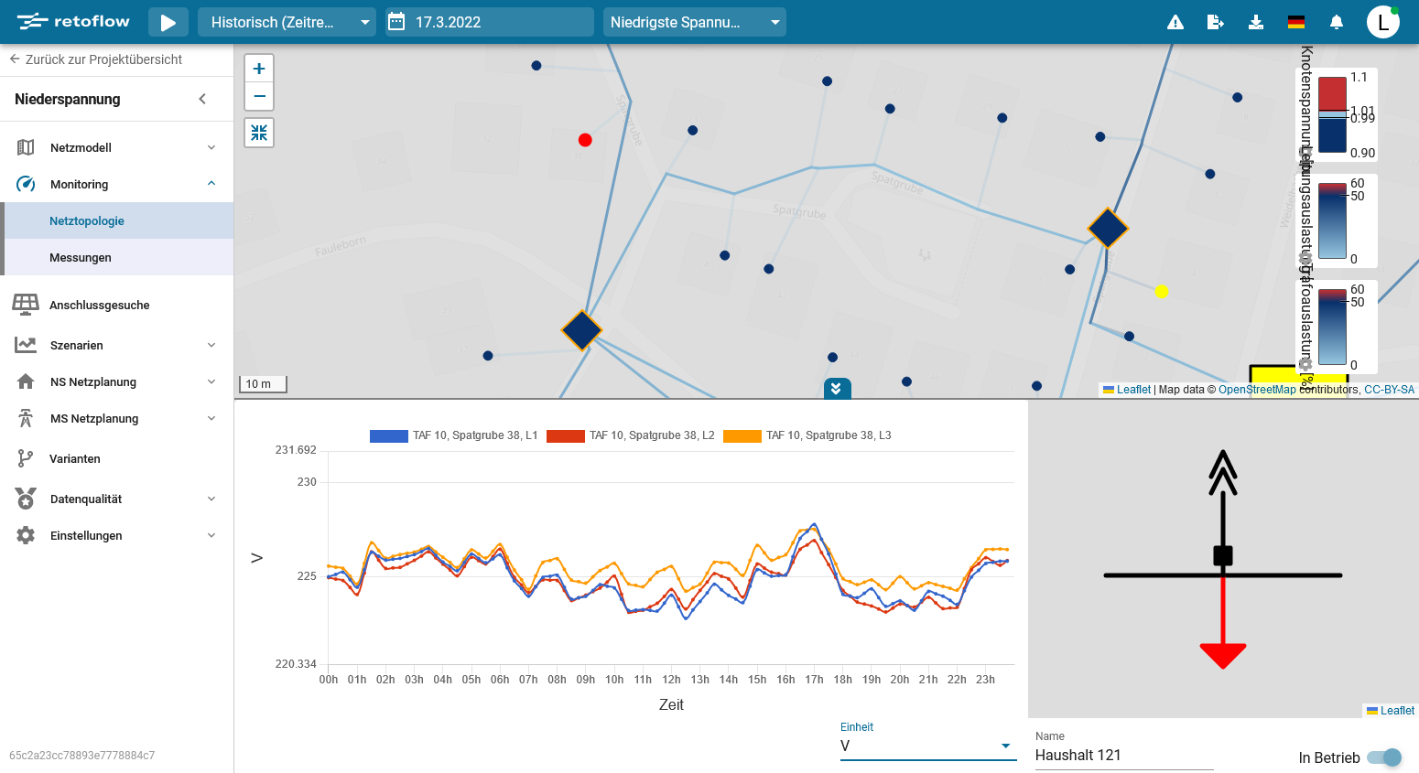Viewport: 1419px width, 773px height.
Task: Zoom out on the map
Action: [259, 96]
